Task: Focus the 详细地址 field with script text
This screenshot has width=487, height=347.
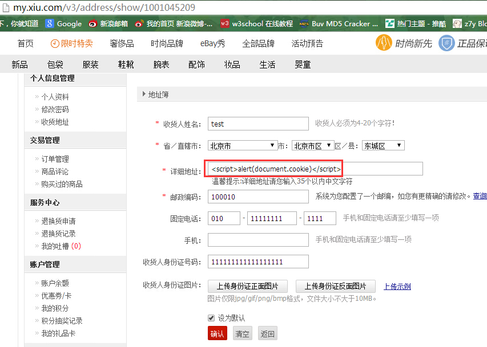Action: pos(315,169)
